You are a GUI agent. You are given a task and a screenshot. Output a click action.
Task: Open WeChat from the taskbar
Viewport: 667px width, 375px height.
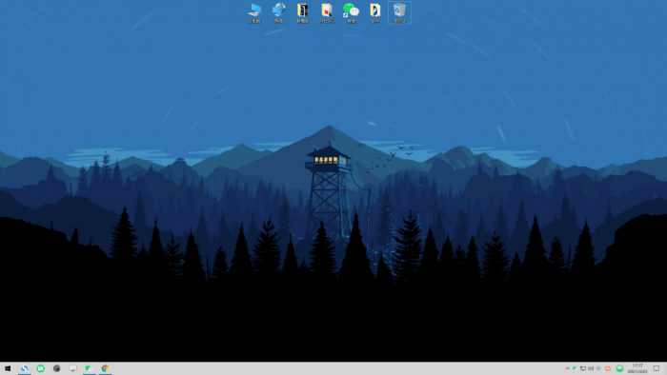89,368
